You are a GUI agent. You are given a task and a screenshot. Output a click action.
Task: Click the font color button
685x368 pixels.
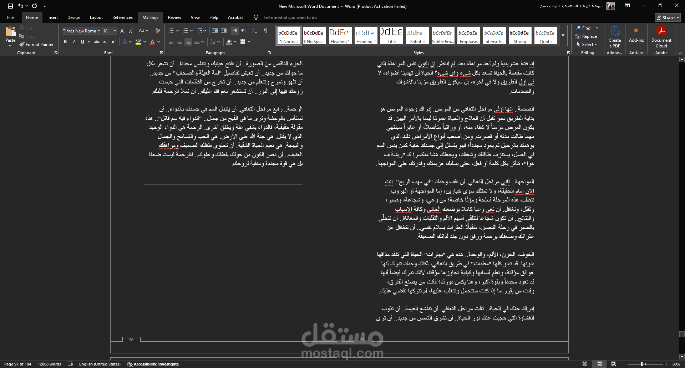(152, 42)
